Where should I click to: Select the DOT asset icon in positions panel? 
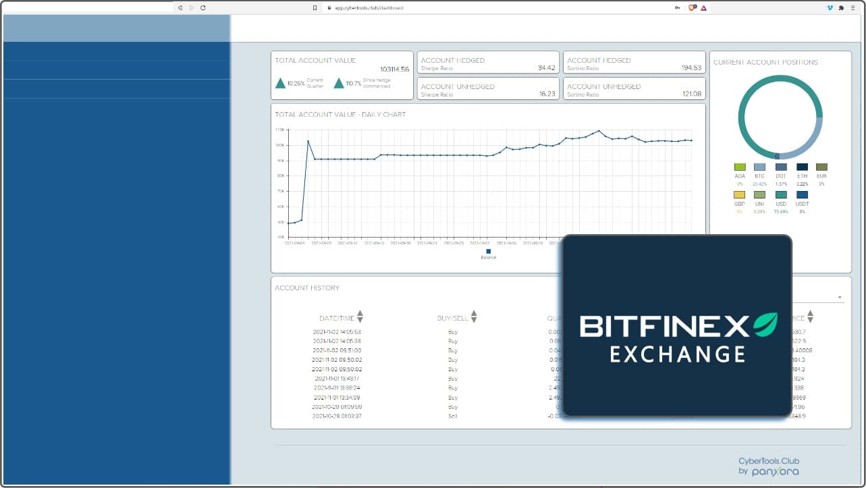click(x=781, y=167)
